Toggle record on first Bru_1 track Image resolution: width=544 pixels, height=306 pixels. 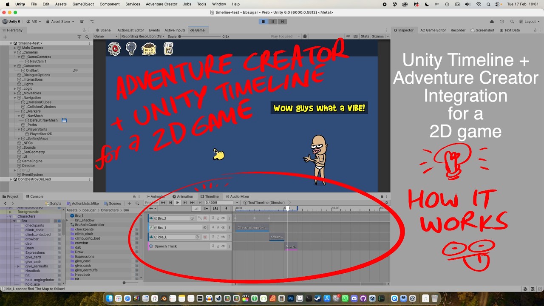(x=205, y=218)
